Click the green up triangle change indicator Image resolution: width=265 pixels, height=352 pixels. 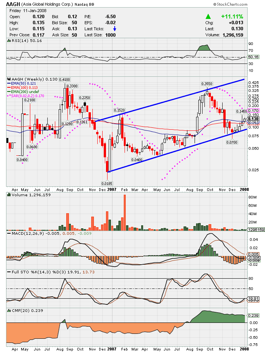[208, 17]
